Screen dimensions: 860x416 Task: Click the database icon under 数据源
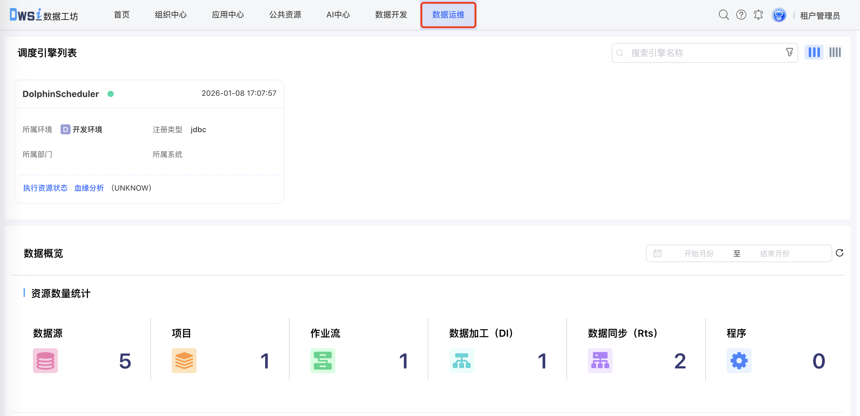click(x=45, y=361)
